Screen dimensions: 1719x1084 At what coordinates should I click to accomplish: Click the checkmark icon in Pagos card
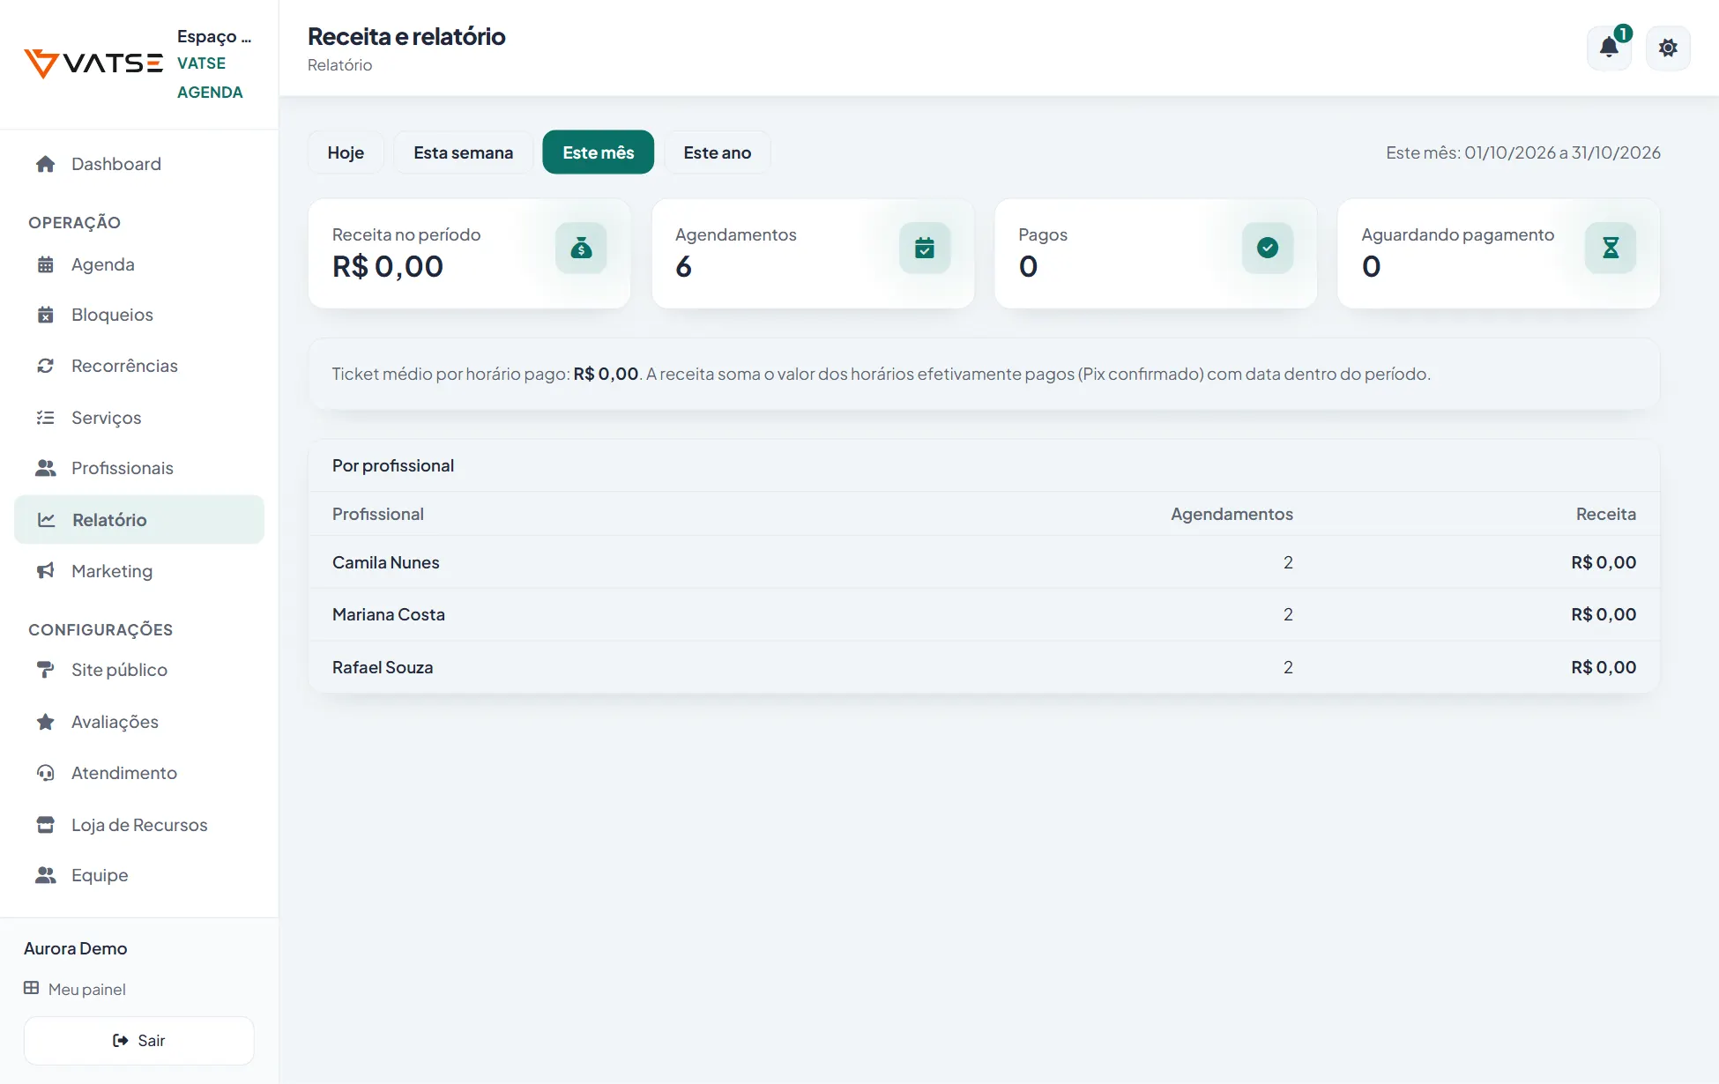(1268, 248)
